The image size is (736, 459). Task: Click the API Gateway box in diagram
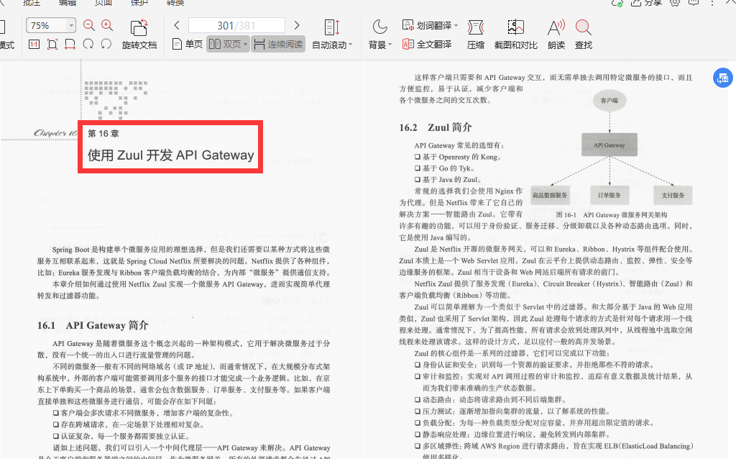609,145
